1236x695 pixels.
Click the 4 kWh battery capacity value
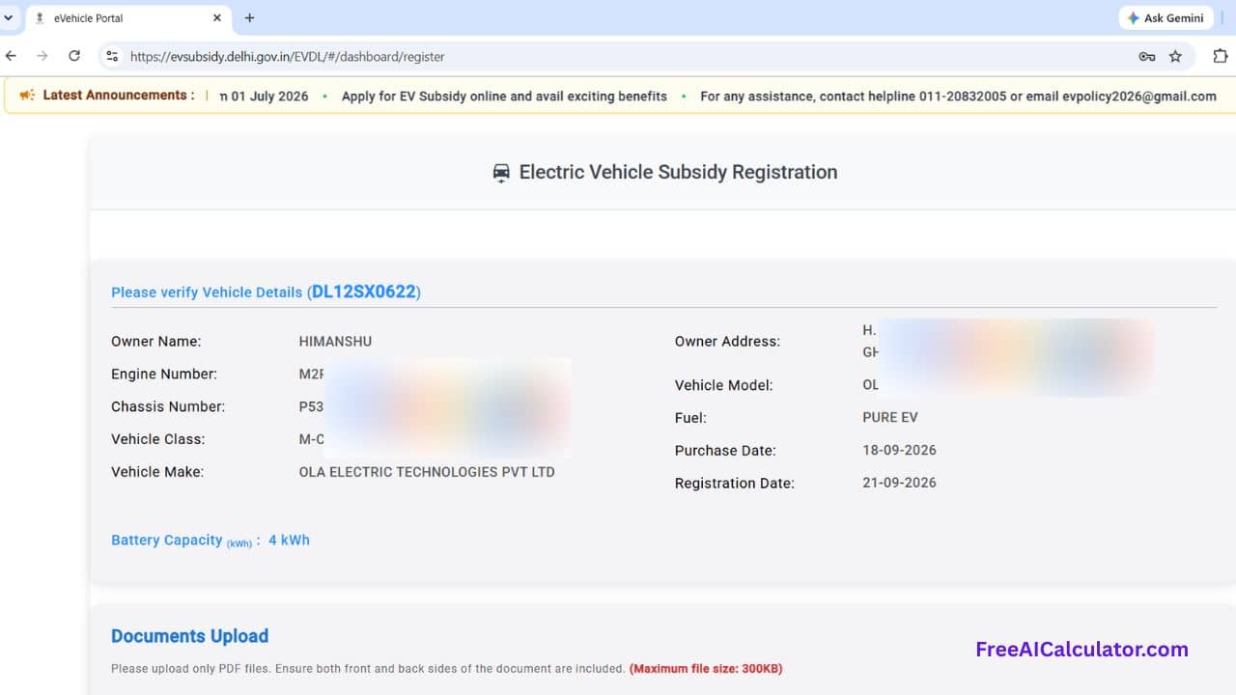[289, 541]
